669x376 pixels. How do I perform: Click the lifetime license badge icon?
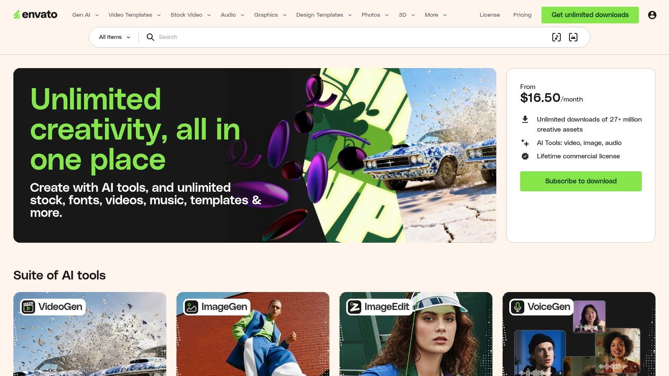point(525,156)
